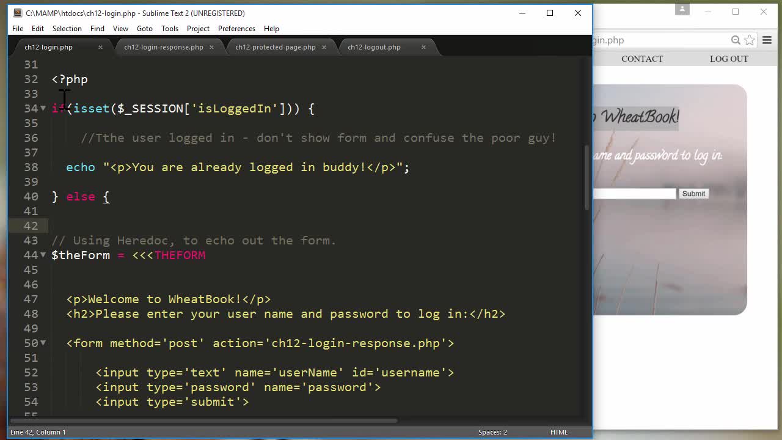Viewport: 782px width, 440px height.
Task: Close the ch12-logout.php tab
Action: [x=423, y=47]
